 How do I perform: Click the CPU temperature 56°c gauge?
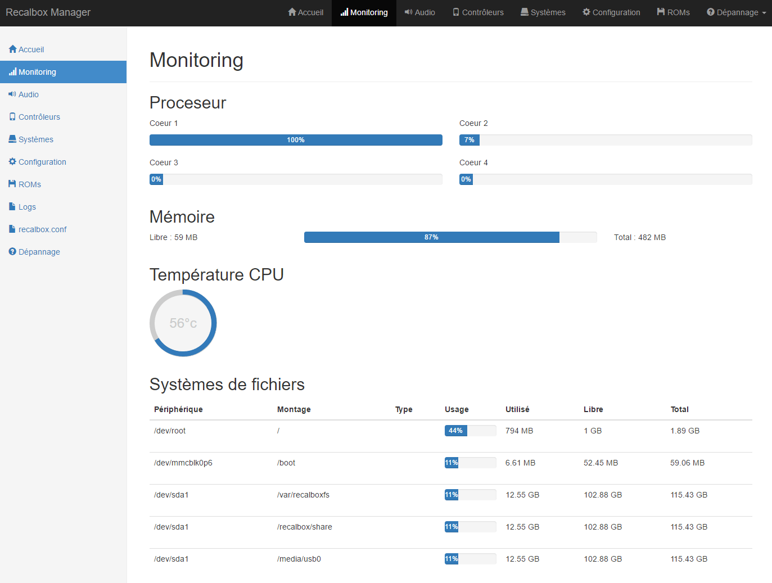click(183, 323)
